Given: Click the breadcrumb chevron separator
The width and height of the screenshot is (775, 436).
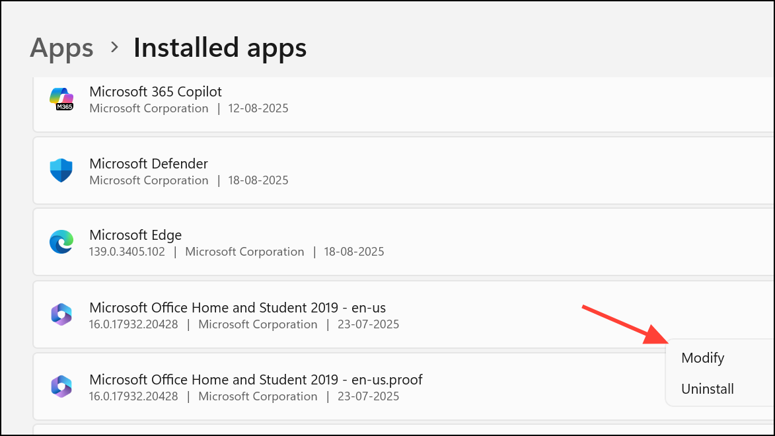Looking at the screenshot, I should click(x=114, y=47).
